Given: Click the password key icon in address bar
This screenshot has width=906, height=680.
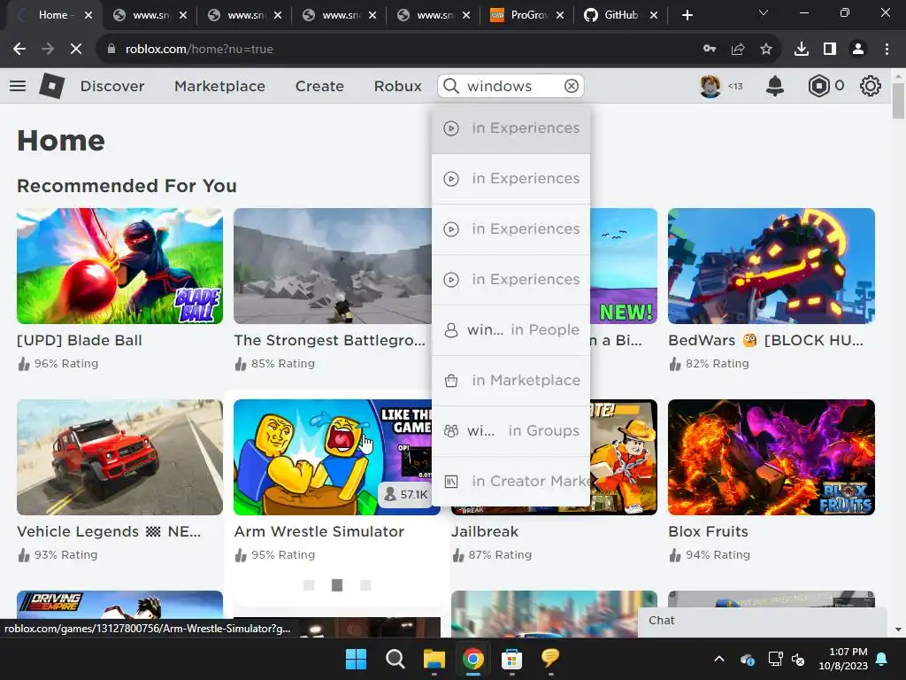Looking at the screenshot, I should pyautogui.click(x=710, y=50).
